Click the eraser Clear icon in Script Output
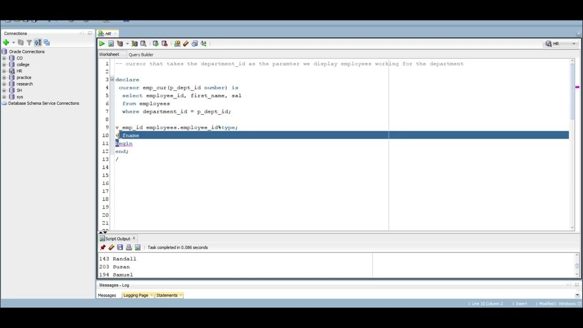This screenshot has width=583, height=328. pos(111,247)
